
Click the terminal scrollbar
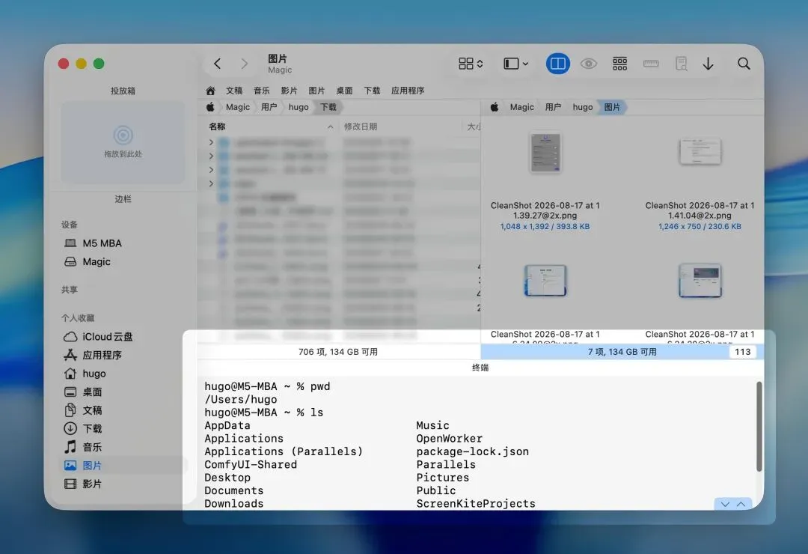pos(759,426)
